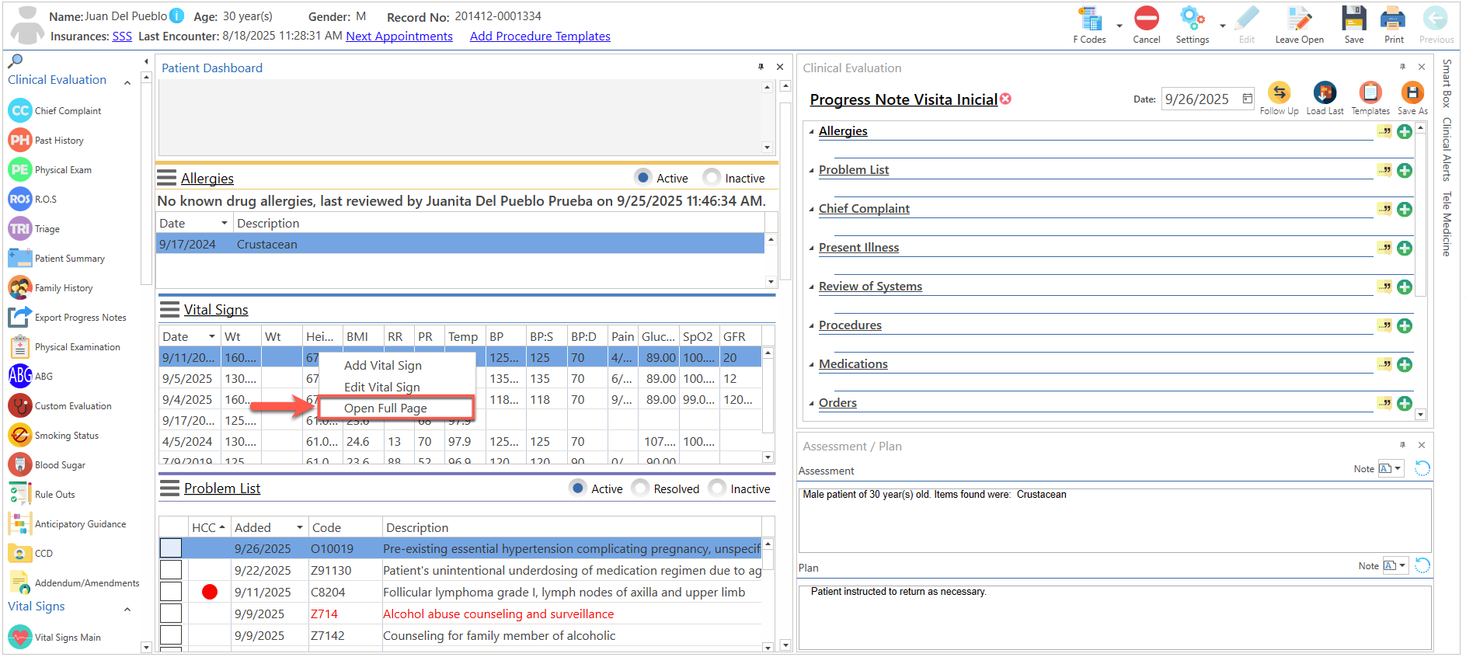This screenshot has height=657, width=1466.
Task: Select Active radio in Allergies
Action: tap(643, 177)
